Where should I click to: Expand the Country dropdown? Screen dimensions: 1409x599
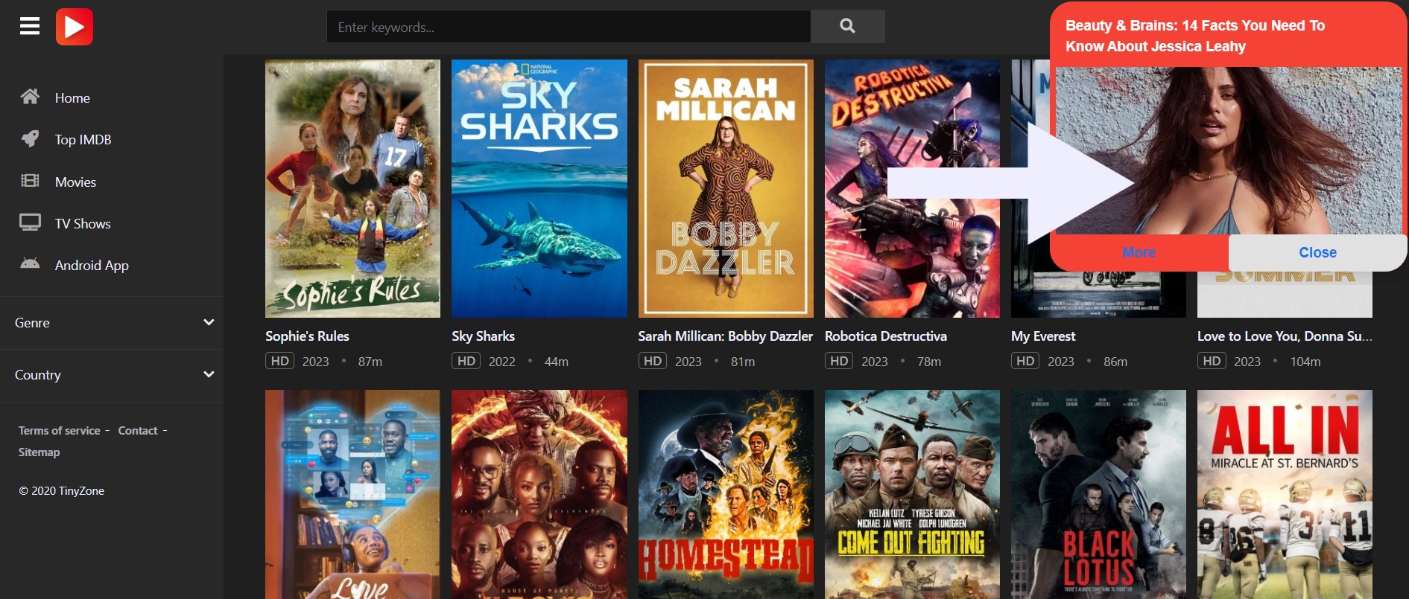pyautogui.click(x=112, y=375)
